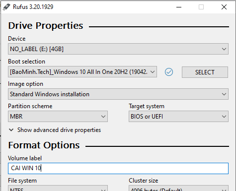Click the ISO checksum checkmark icon
This screenshot has height=191, width=236.
pyautogui.click(x=169, y=72)
